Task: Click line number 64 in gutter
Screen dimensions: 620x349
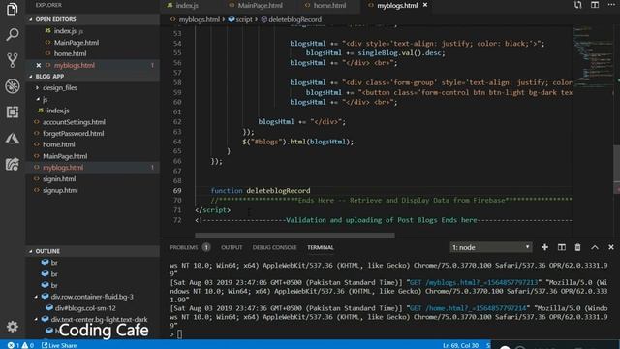Action: [x=177, y=142]
